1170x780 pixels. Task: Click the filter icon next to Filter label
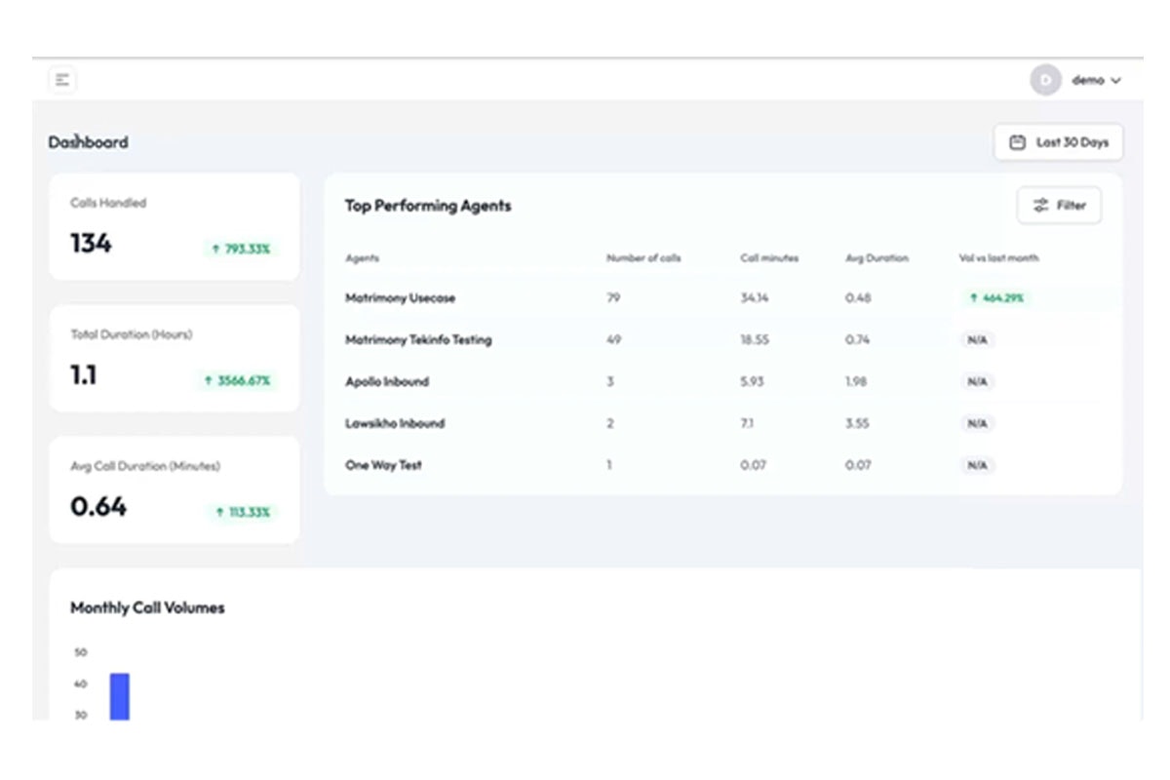[x=1039, y=205]
